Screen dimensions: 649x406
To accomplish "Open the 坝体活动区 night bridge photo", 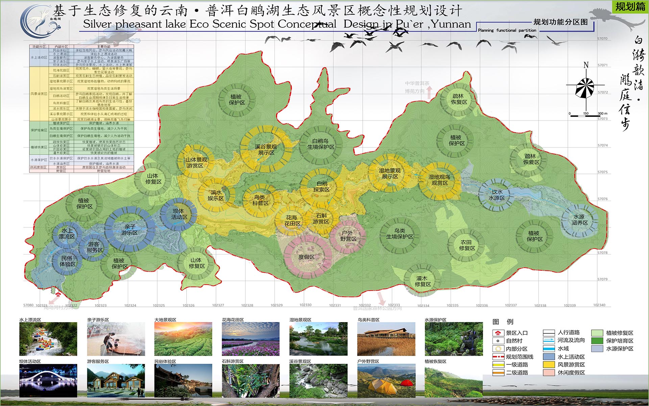I will [x=48, y=381].
